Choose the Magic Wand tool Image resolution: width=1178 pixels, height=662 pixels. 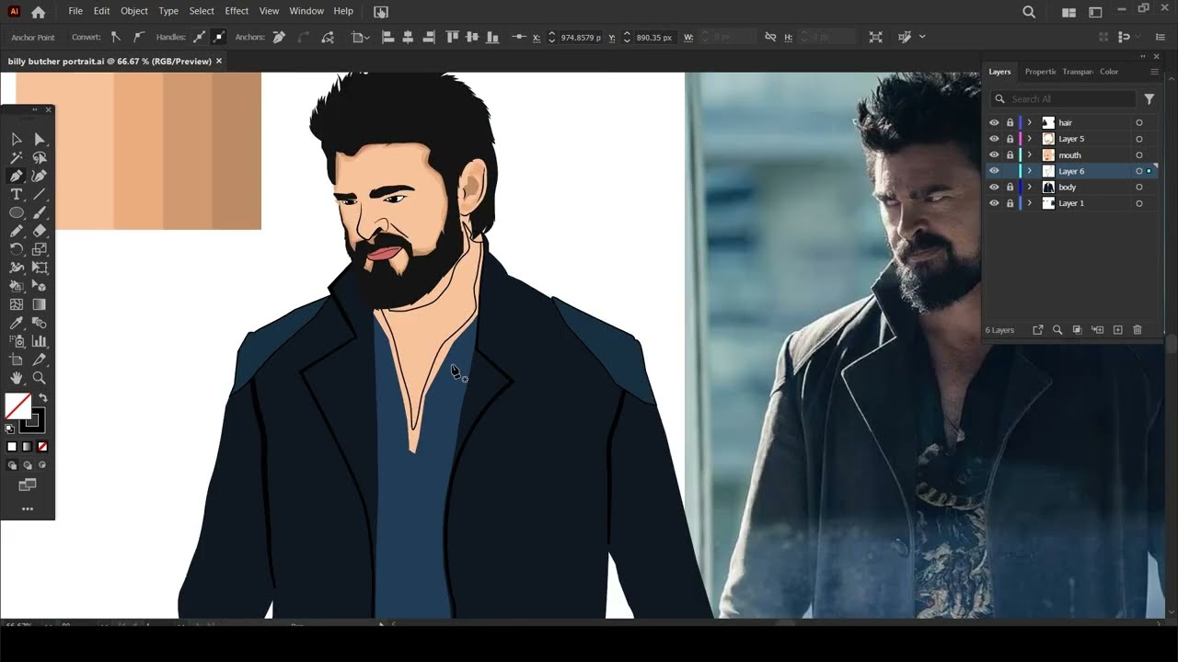point(17,157)
